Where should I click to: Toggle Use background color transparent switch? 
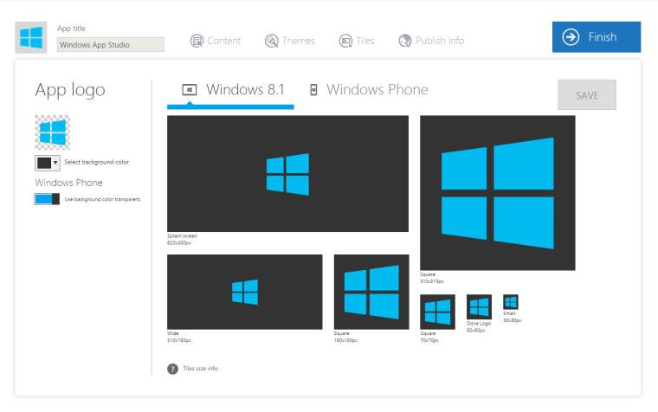(x=47, y=199)
